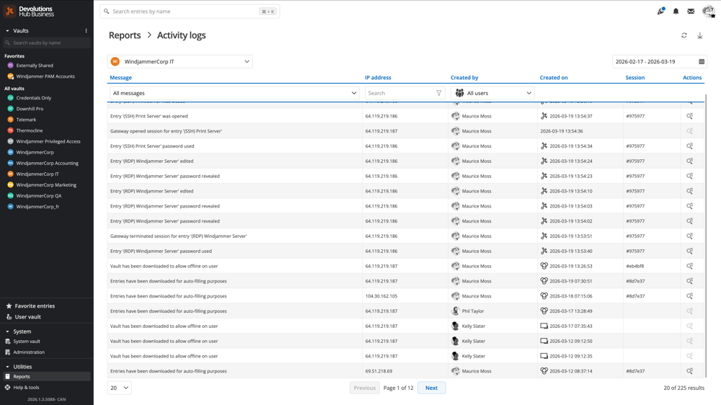Click 'Gateway opened session' Print Server message
721x405 pixels.
coord(166,131)
